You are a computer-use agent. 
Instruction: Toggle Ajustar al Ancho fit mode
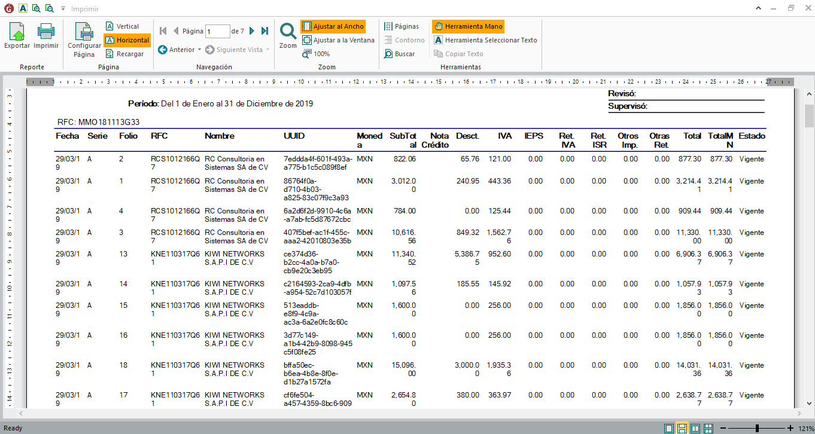[x=332, y=26]
